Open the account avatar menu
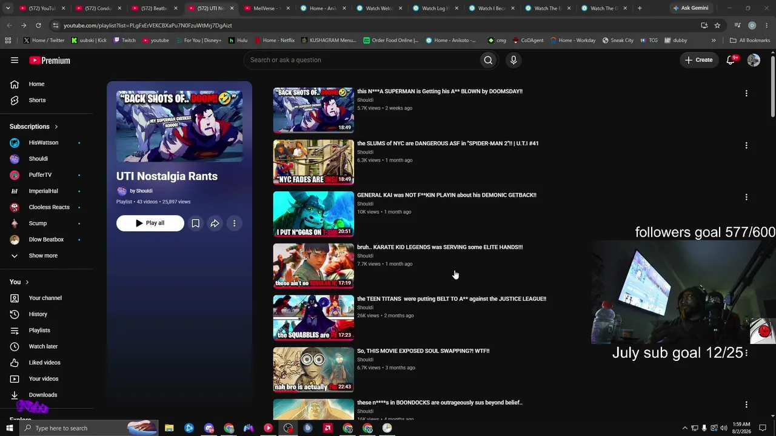 [754, 60]
